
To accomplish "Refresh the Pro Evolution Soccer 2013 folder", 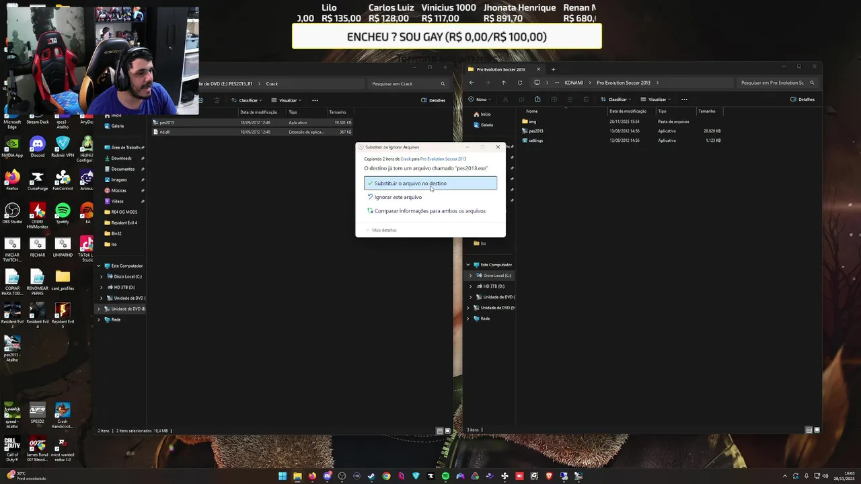I will coord(519,83).
